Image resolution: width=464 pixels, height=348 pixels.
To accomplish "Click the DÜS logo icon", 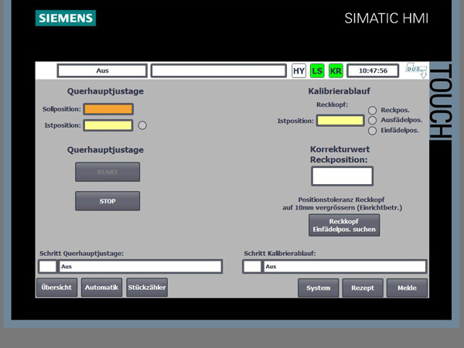I will point(417,70).
